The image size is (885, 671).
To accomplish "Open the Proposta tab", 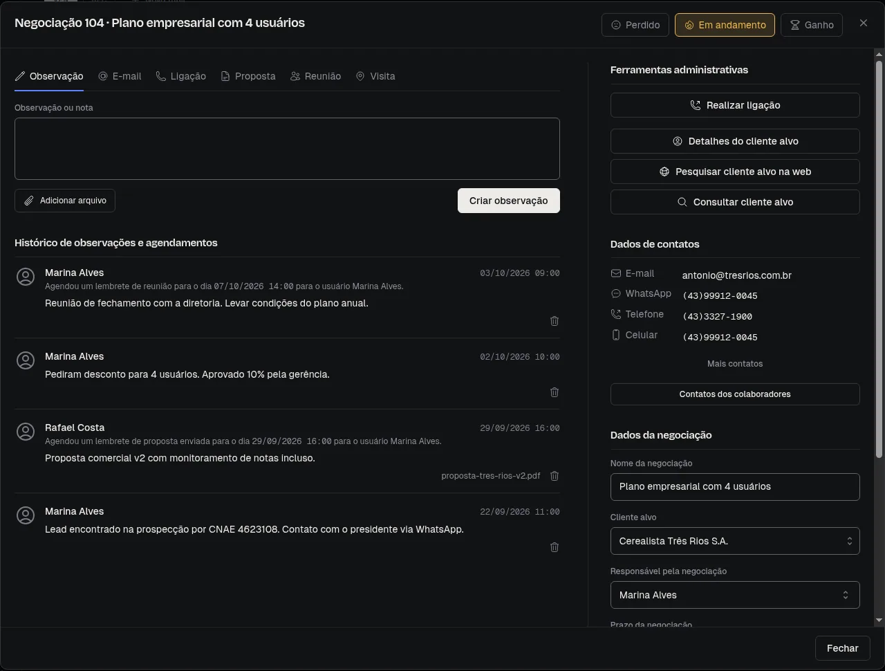I will pyautogui.click(x=248, y=76).
